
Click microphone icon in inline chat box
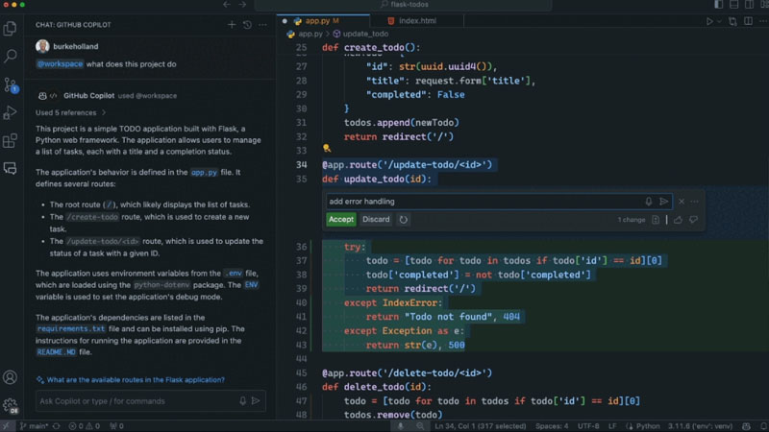tap(648, 202)
